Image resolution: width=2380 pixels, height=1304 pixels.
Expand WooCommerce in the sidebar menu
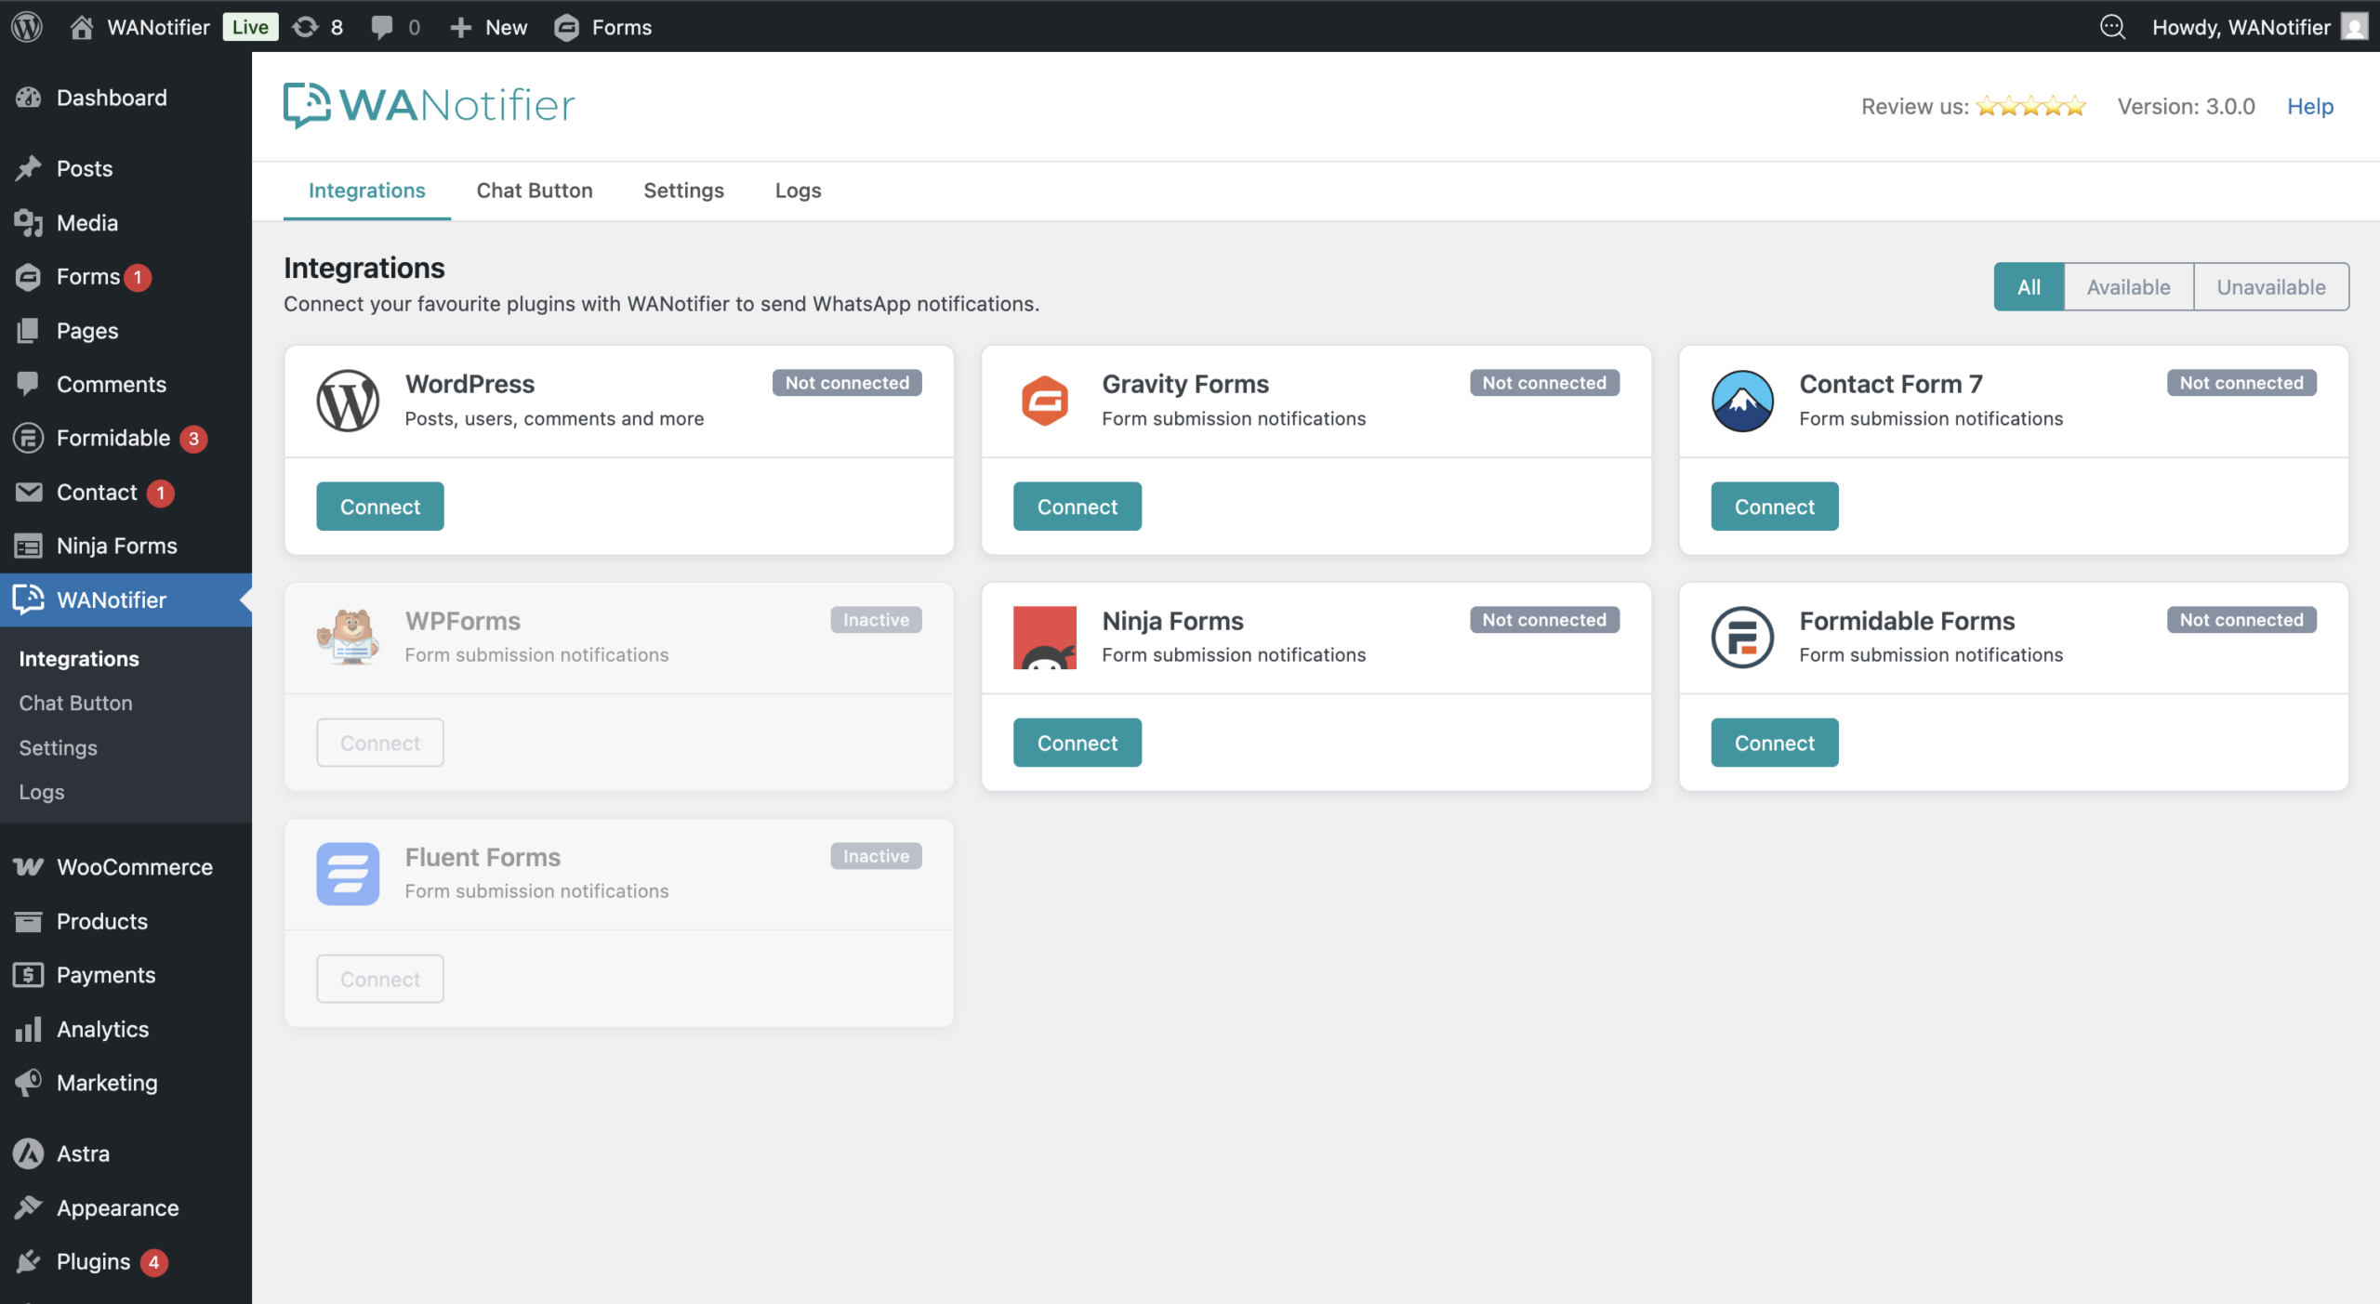pyautogui.click(x=134, y=867)
